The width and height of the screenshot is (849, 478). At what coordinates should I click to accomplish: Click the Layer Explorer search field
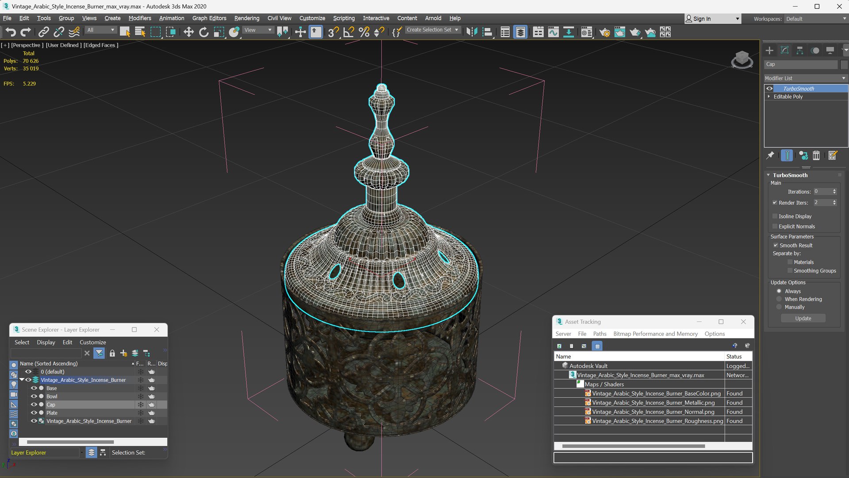[46, 353]
